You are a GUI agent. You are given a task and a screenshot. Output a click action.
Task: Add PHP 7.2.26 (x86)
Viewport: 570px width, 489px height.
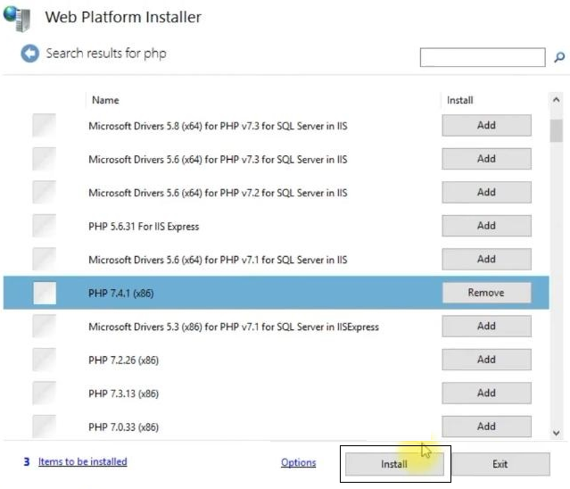point(486,360)
